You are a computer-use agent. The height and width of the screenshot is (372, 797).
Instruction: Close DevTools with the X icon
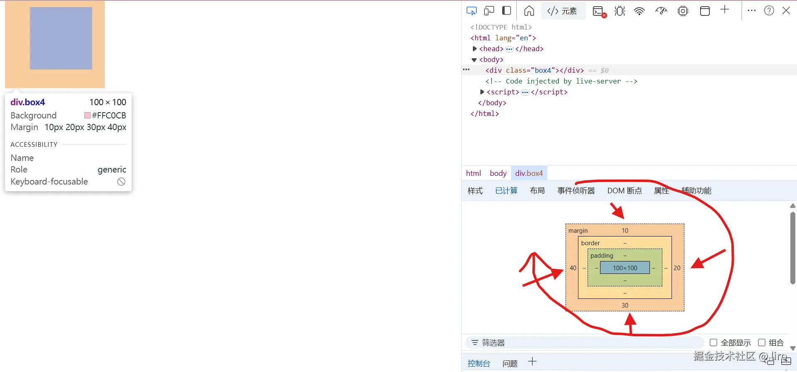tap(786, 11)
